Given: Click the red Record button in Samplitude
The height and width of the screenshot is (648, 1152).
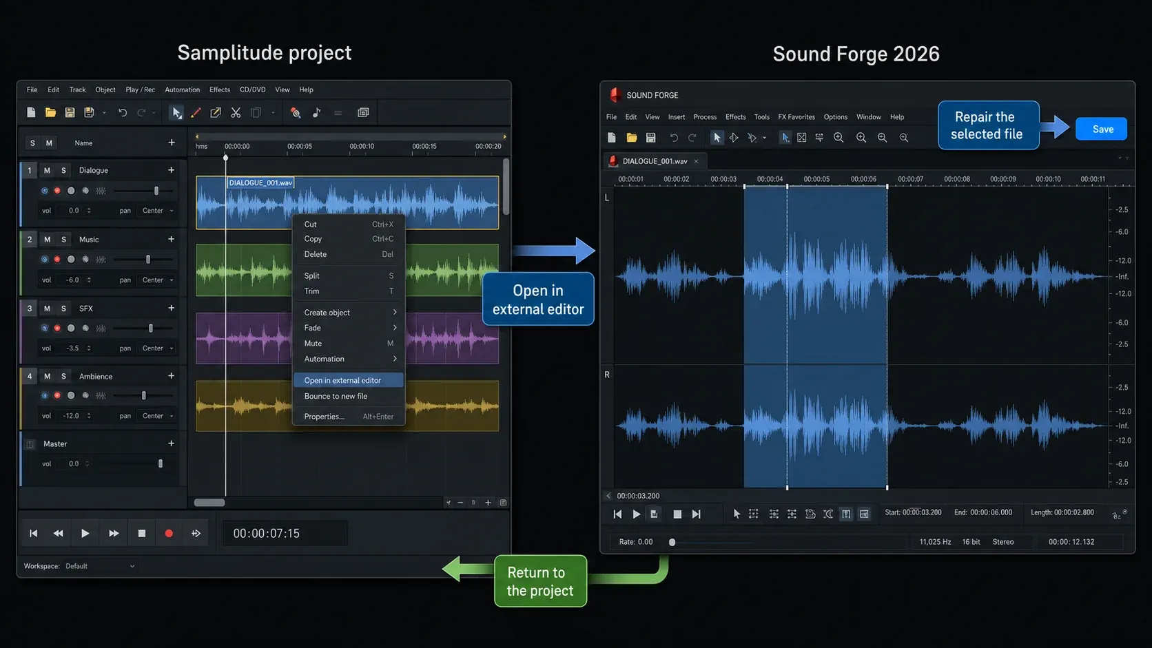Looking at the screenshot, I should [x=169, y=533].
